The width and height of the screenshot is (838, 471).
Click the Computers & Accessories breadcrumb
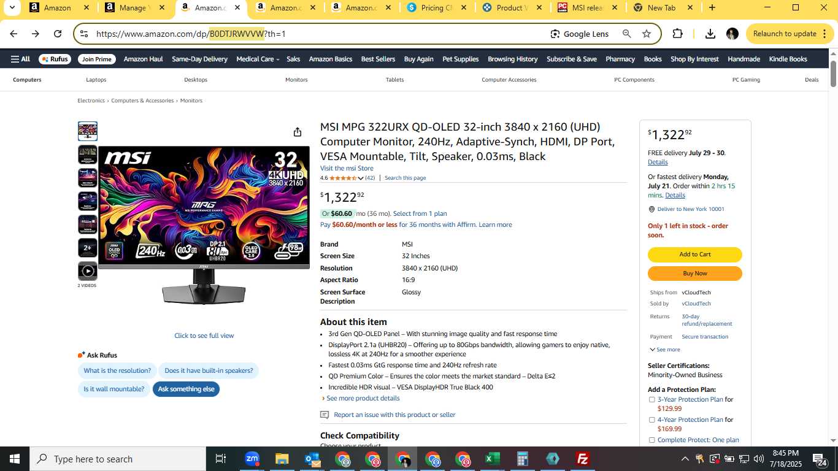tap(142, 101)
